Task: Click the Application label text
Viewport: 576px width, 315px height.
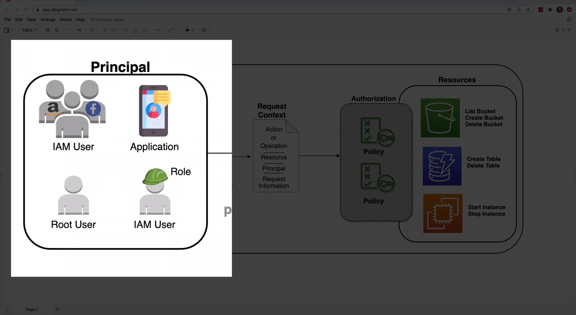Action: click(x=154, y=147)
